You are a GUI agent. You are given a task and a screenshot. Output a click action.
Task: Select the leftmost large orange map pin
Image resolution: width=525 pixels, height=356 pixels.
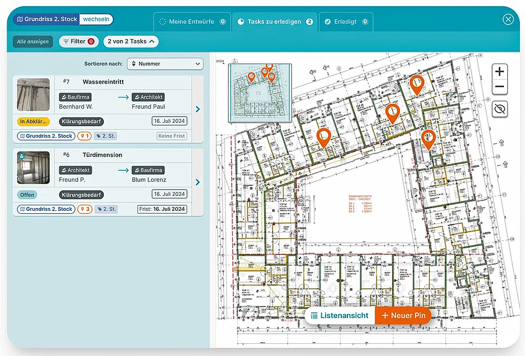tap(324, 138)
